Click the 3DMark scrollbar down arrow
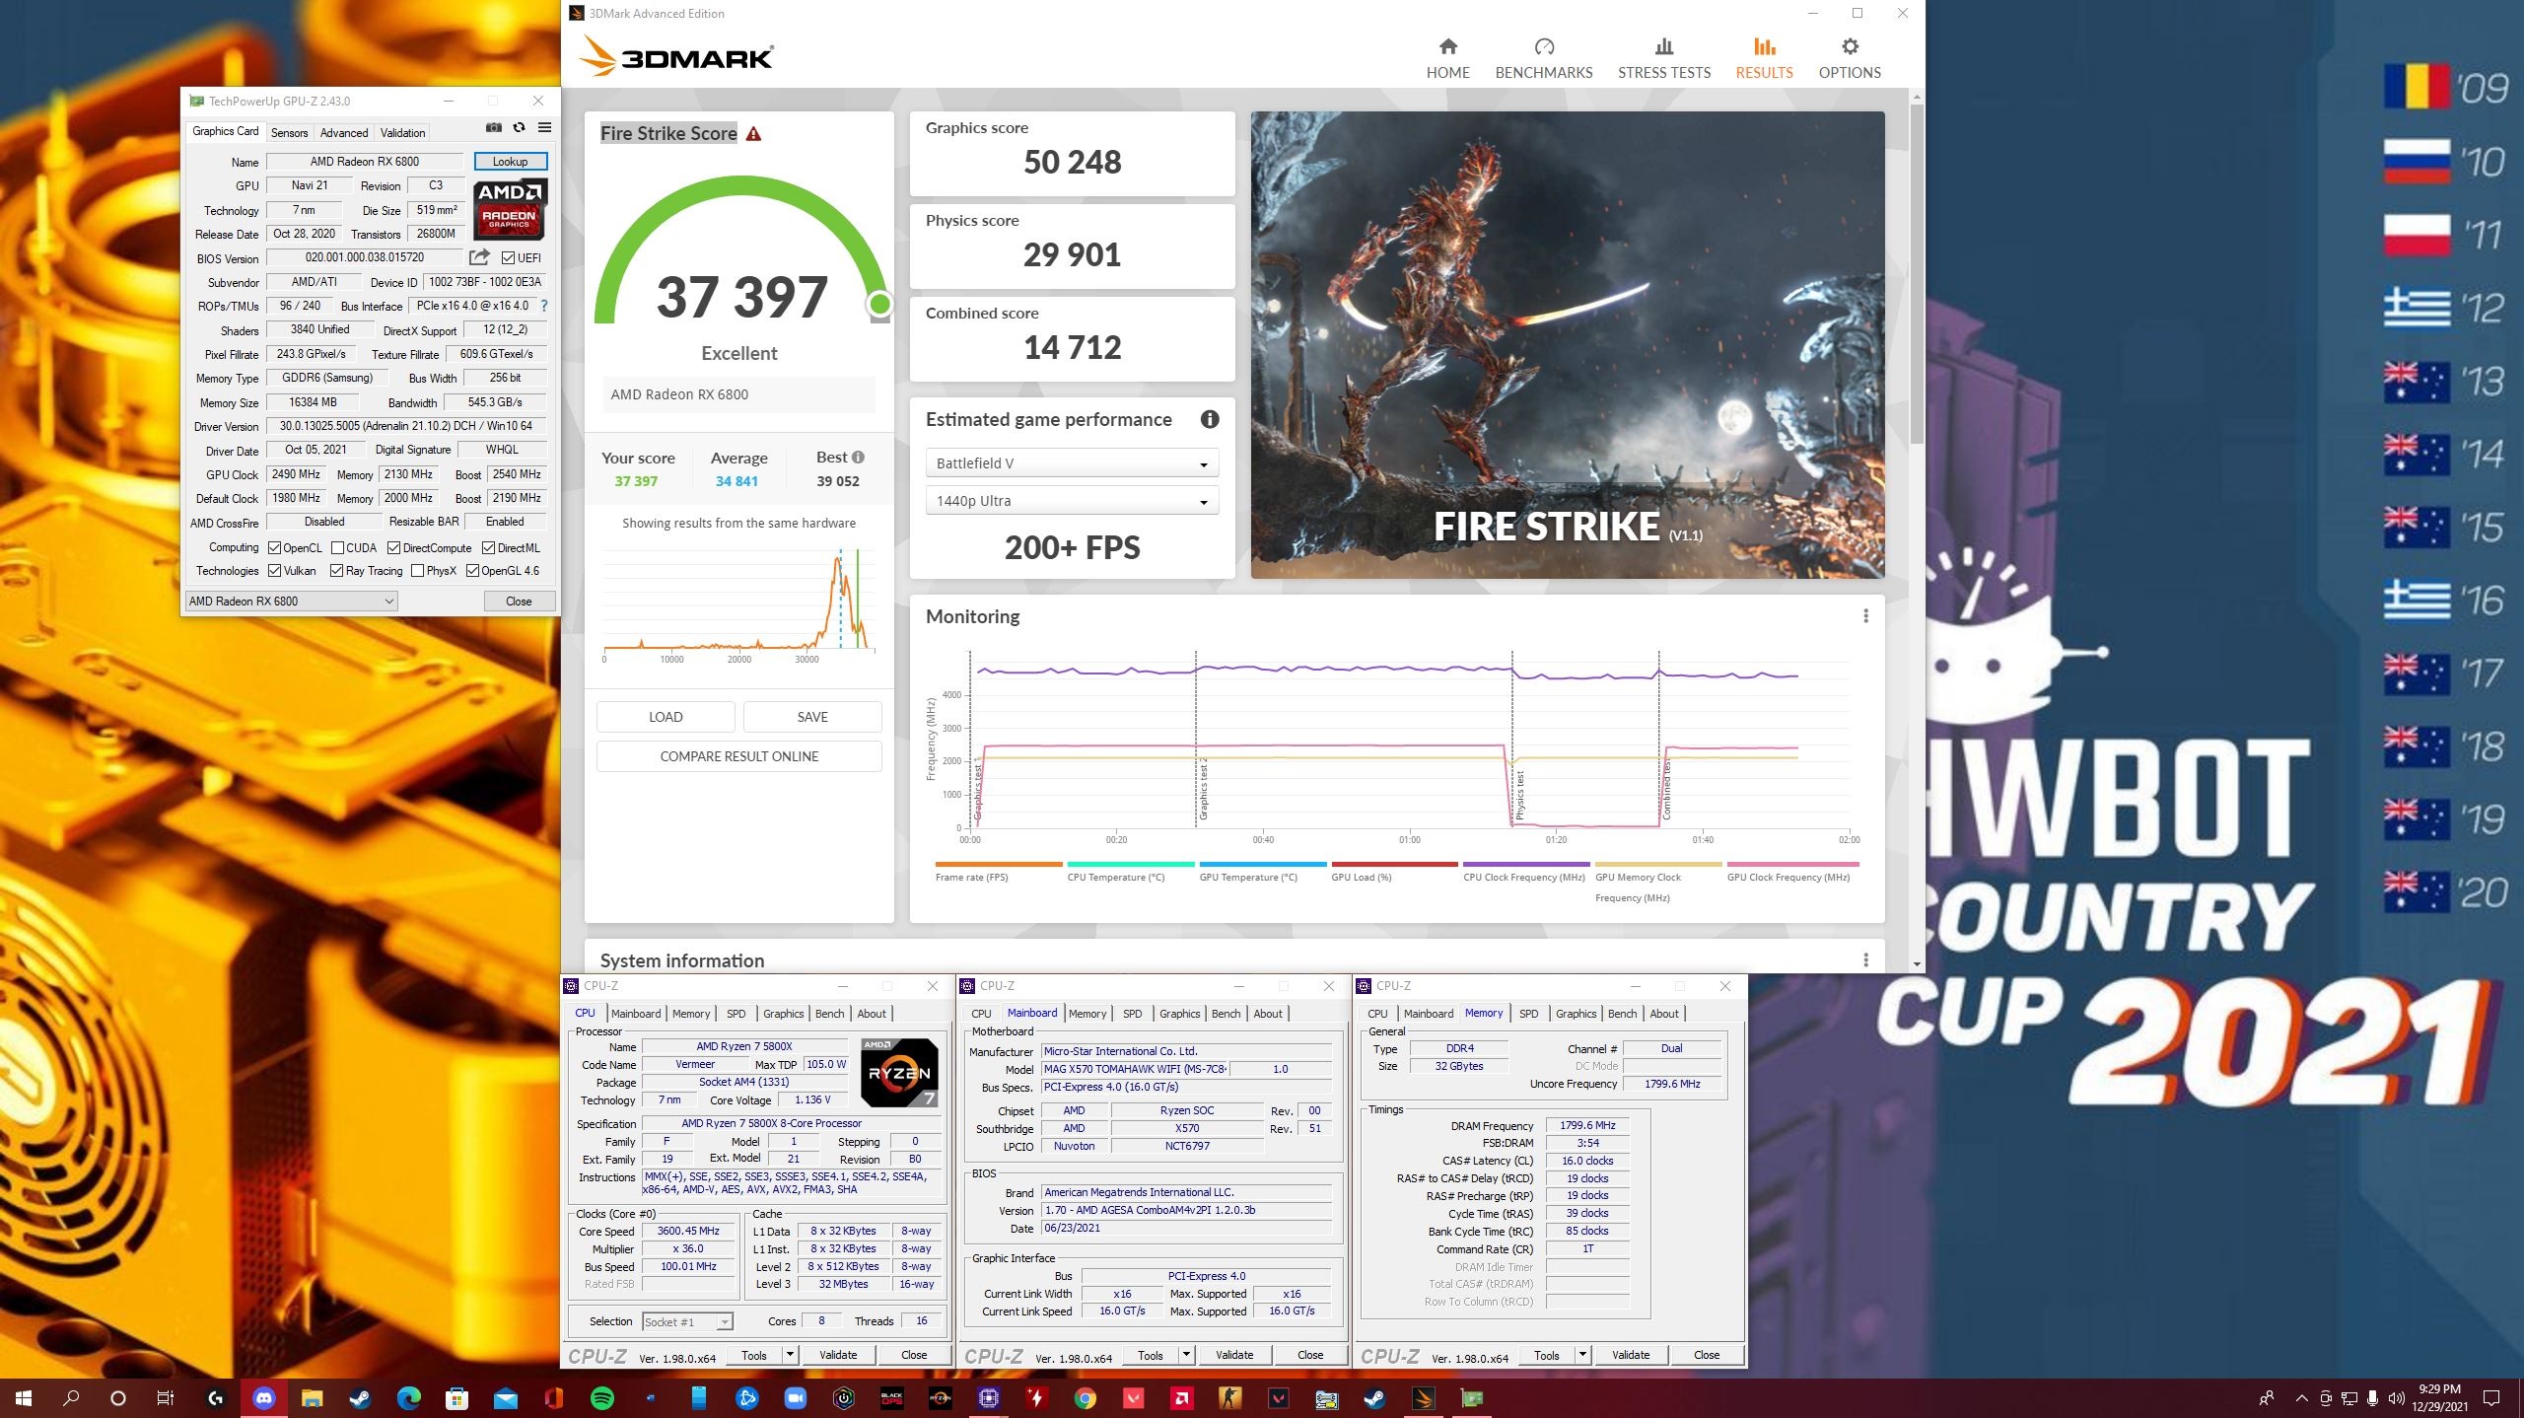 tap(1916, 964)
